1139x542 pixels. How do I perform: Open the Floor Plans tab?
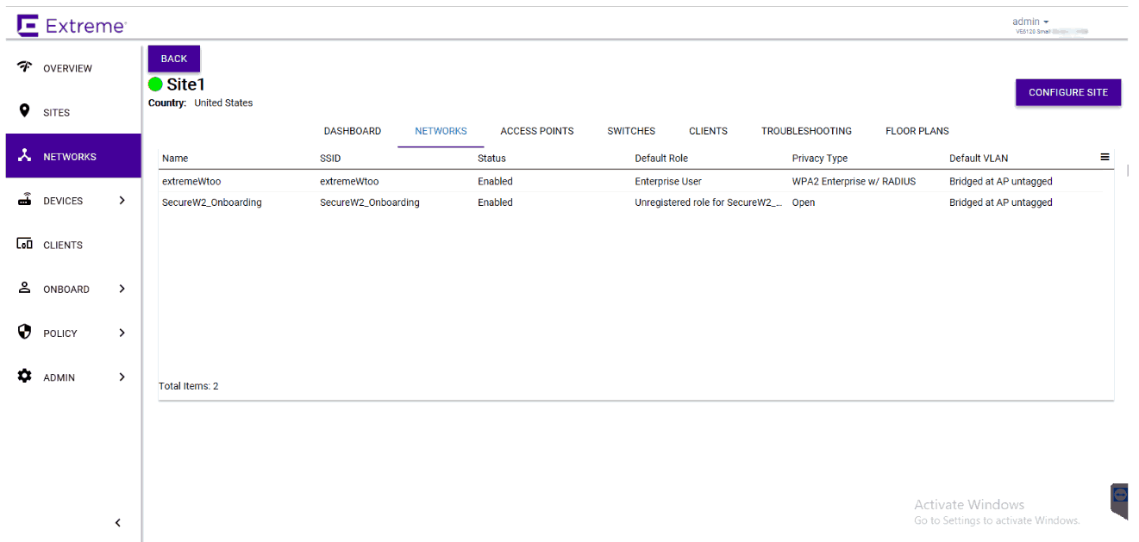(x=917, y=131)
